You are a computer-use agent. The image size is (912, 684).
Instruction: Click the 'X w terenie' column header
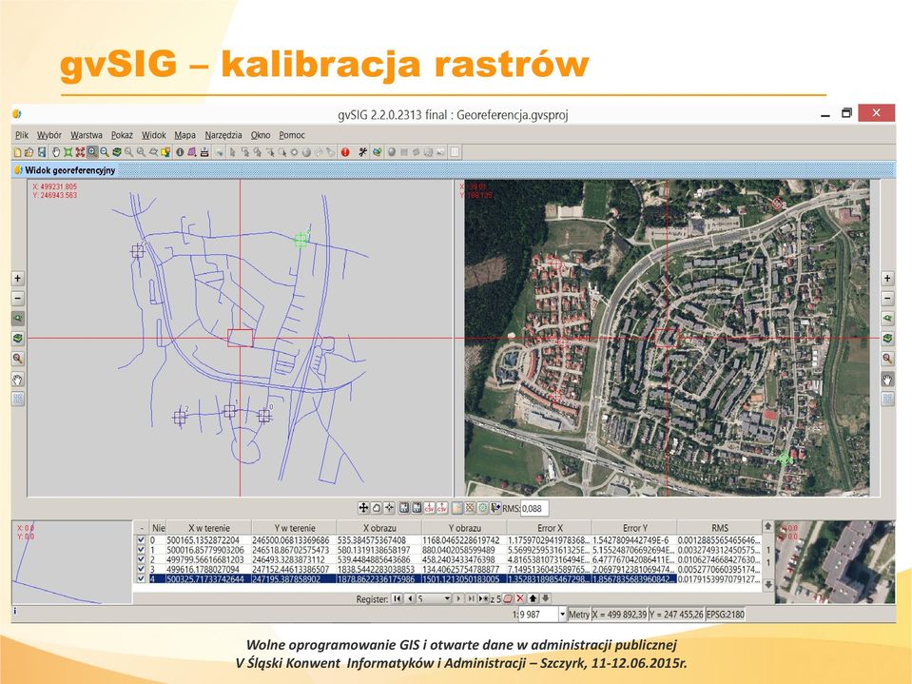209,528
